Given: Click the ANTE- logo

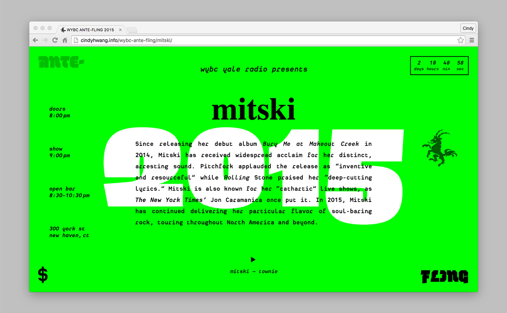Looking at the screenshot, I should (61, 62).
